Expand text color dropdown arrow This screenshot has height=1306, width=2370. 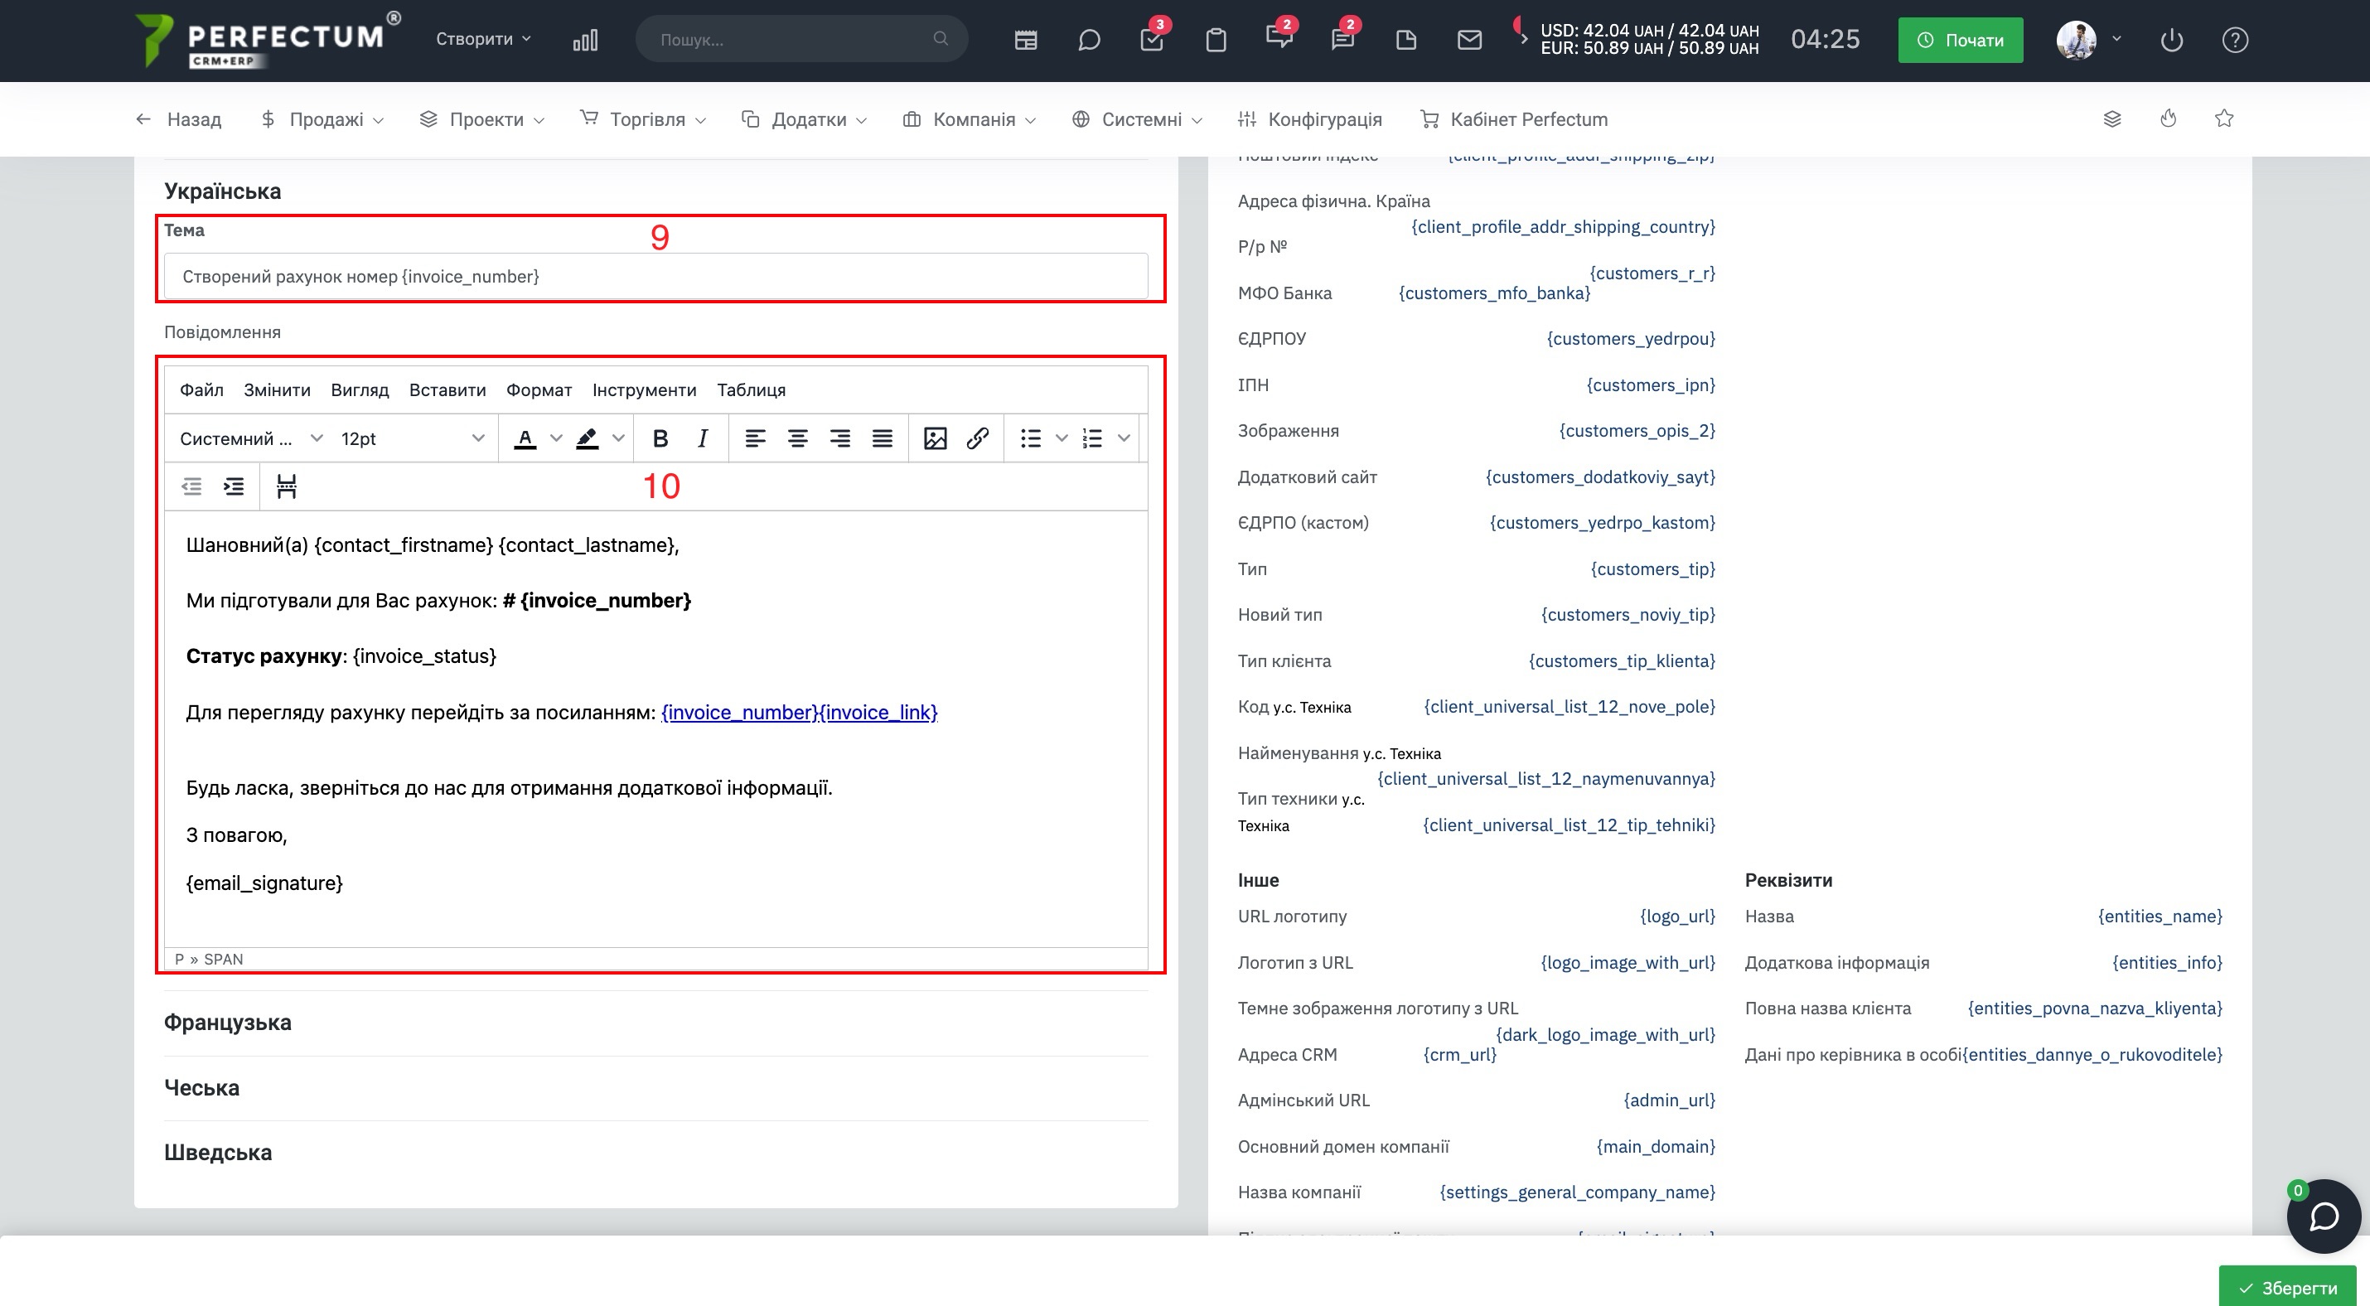[556, 438]
